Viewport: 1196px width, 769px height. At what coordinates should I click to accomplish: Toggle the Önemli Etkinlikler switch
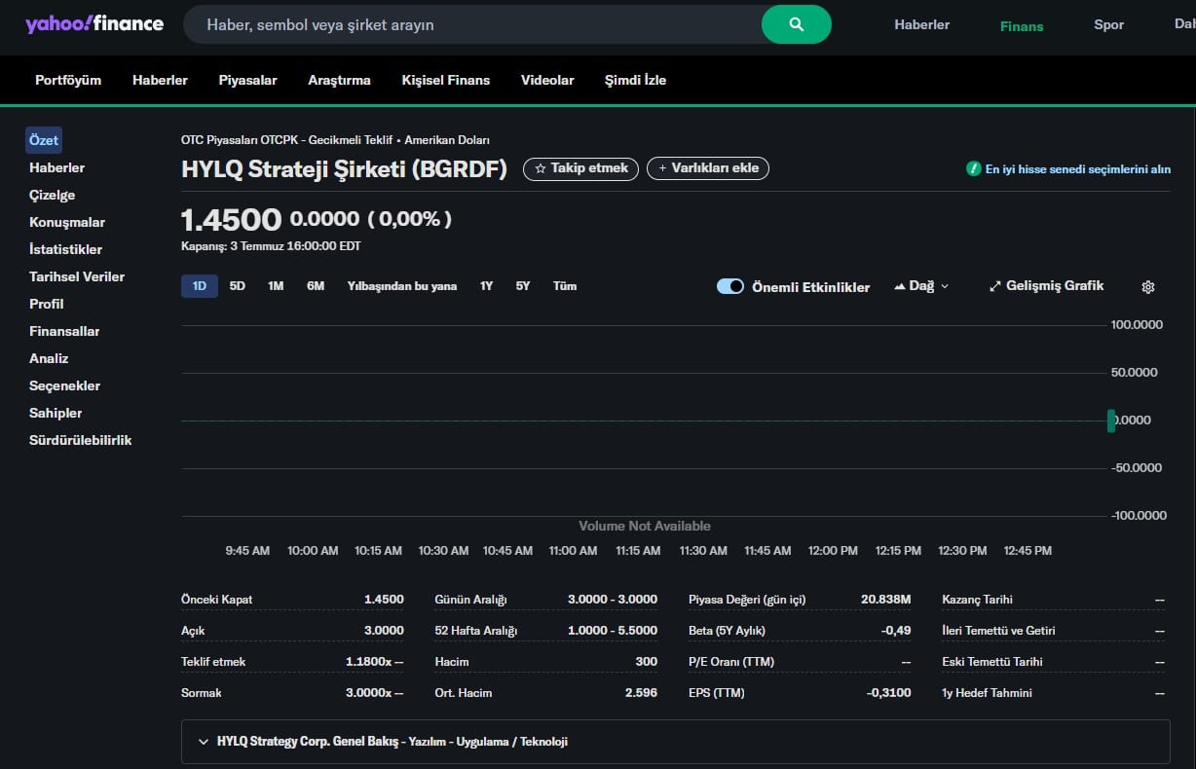730,286
